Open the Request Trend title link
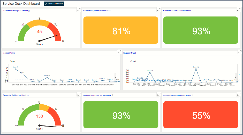Viewport: 243px width, 135px height. pos(130,53)
